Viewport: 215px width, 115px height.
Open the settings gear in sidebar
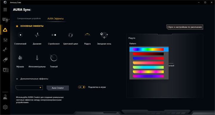pos(5,107)
